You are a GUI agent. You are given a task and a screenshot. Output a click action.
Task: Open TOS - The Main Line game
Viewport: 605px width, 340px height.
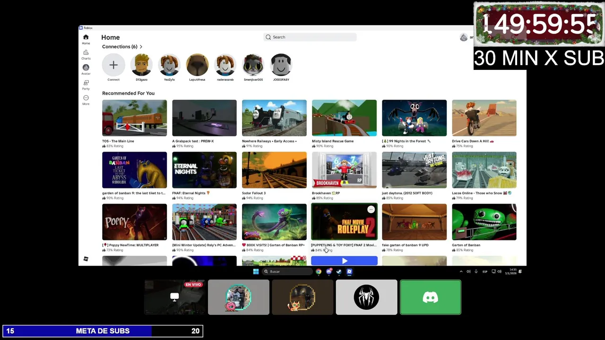tap(134, 118)
